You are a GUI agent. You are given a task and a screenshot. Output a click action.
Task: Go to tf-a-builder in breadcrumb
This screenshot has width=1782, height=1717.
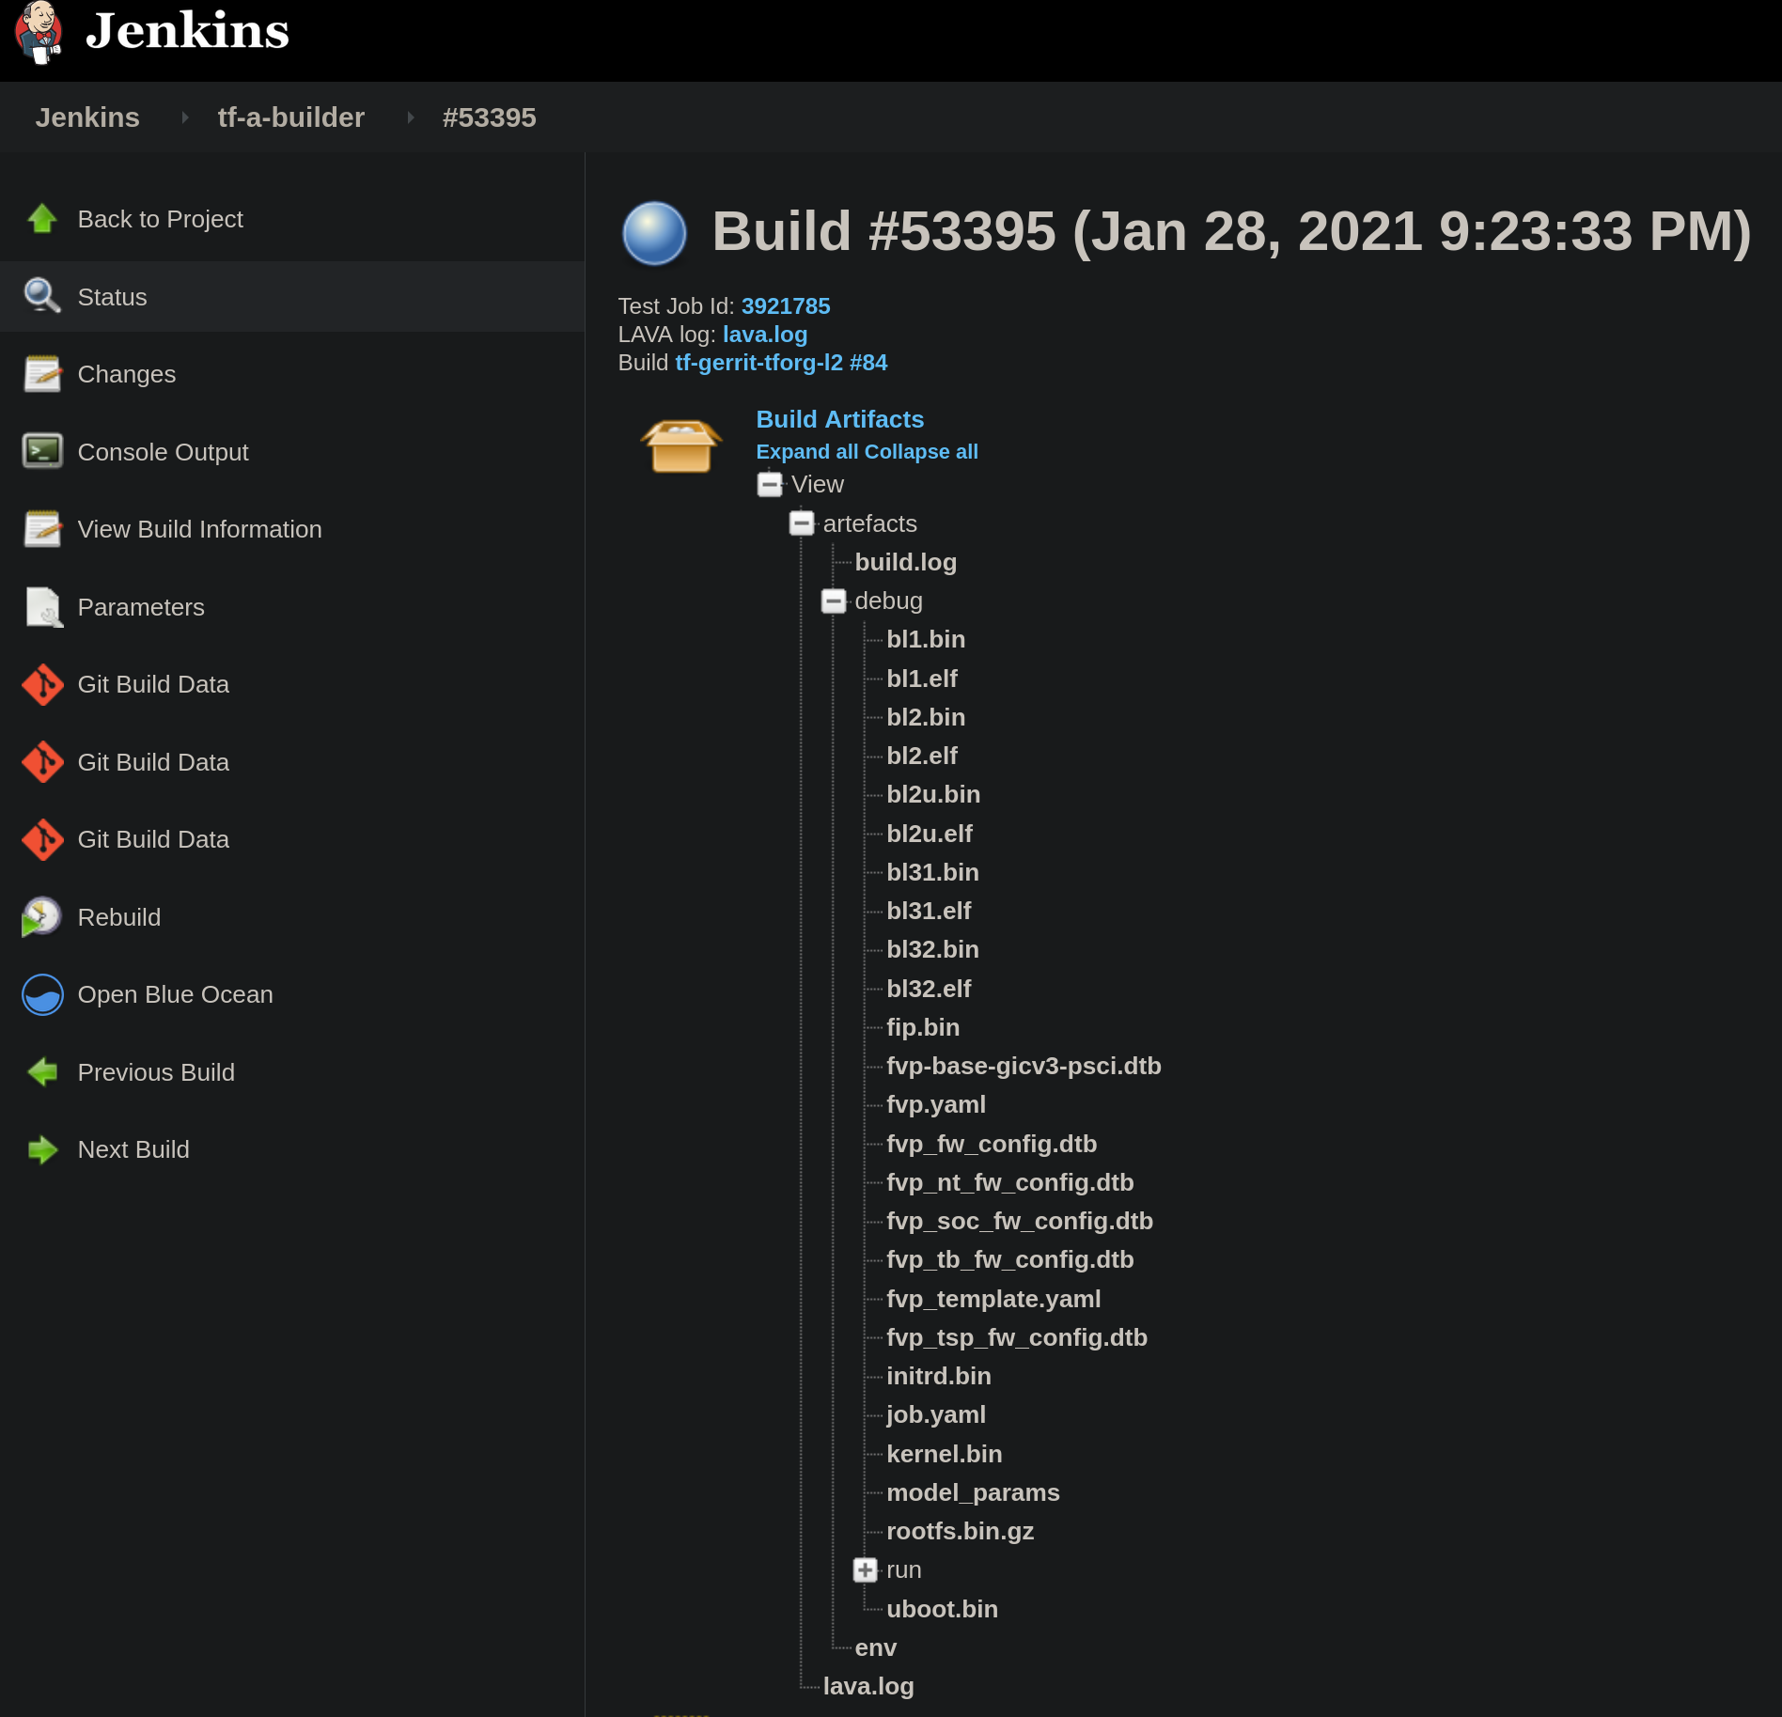click(x=290, y=117)
